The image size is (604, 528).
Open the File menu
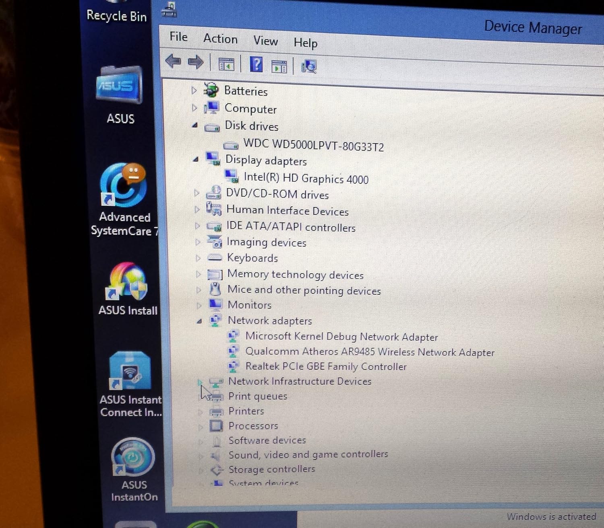(178, 37)
